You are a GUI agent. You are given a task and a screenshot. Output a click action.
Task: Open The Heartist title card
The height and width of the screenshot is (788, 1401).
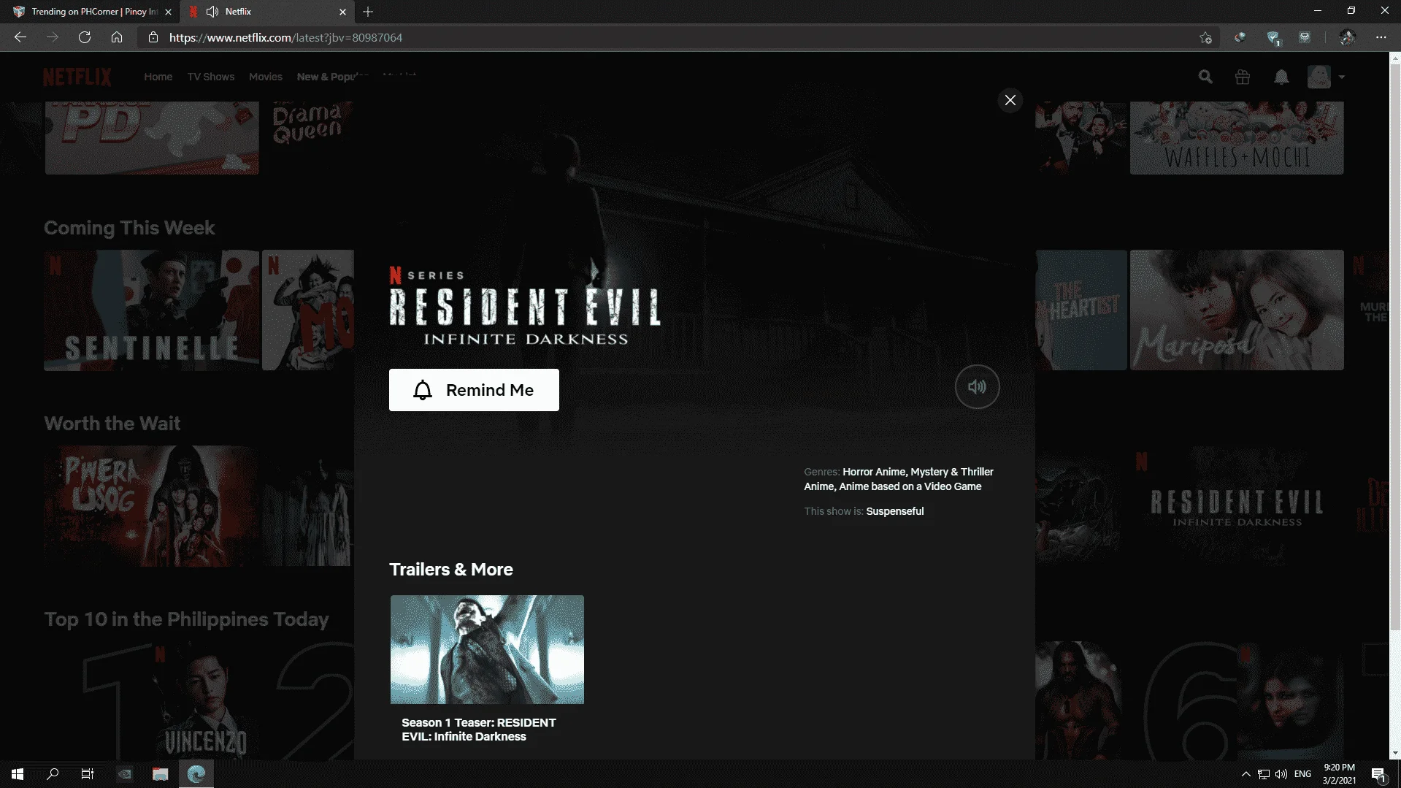point(1081,310)
